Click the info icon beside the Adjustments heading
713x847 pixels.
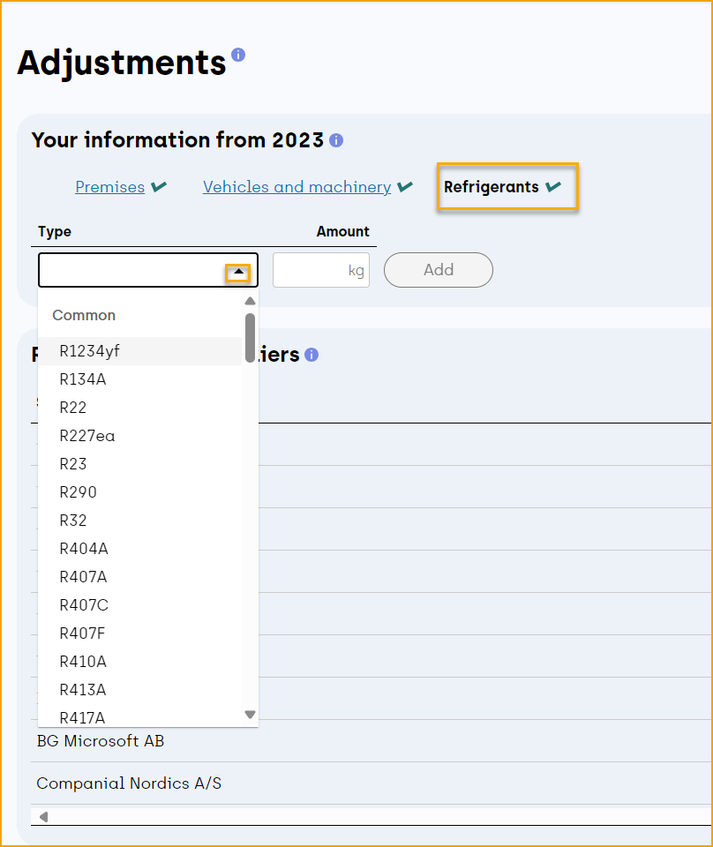[x=236, y=54]
